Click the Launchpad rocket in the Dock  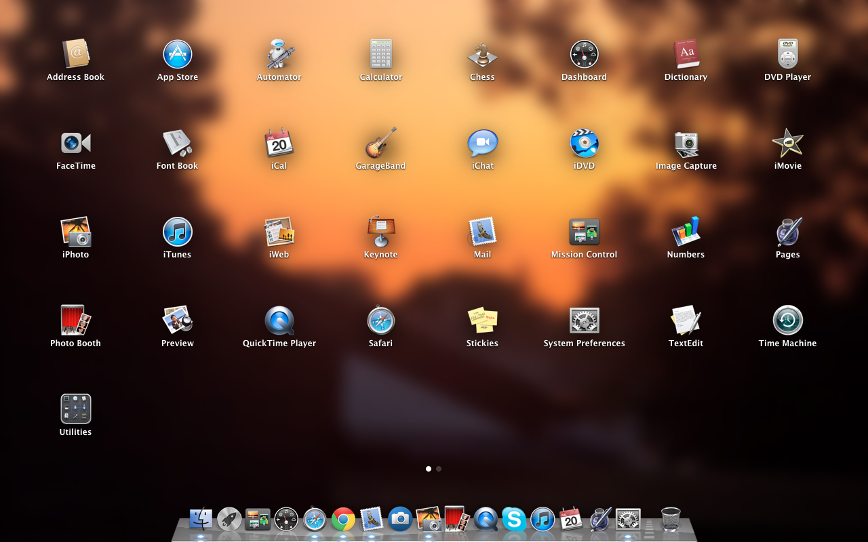coord(229,520)
